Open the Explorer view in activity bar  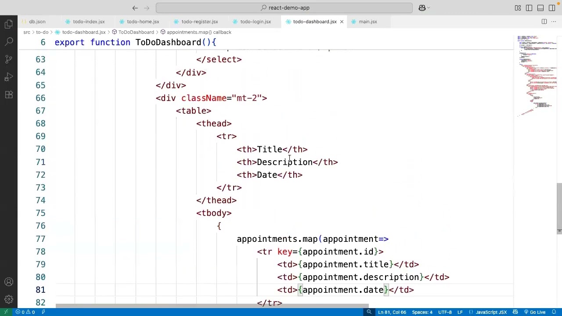9,25
